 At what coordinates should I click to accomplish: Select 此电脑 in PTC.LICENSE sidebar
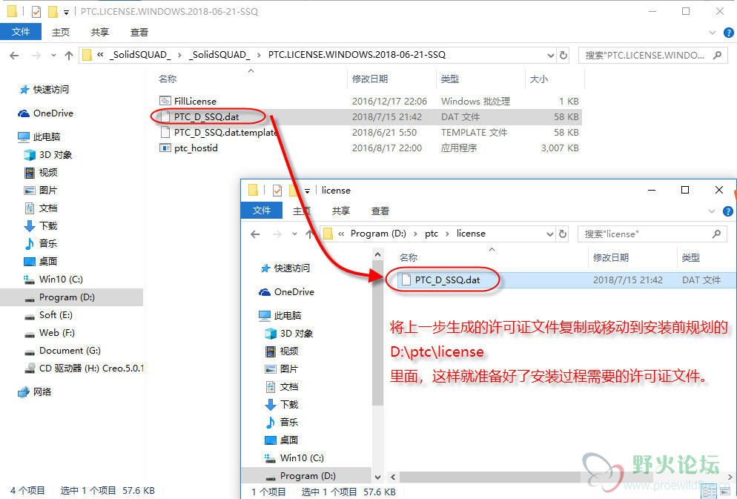pos(39,136)
